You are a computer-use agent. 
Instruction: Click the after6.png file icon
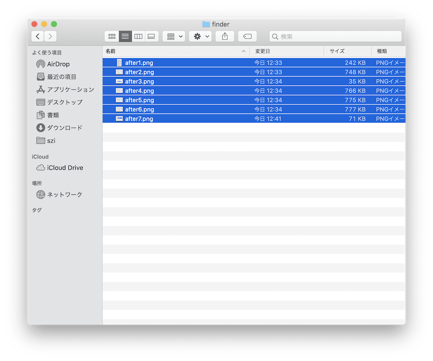click(119, 109)
